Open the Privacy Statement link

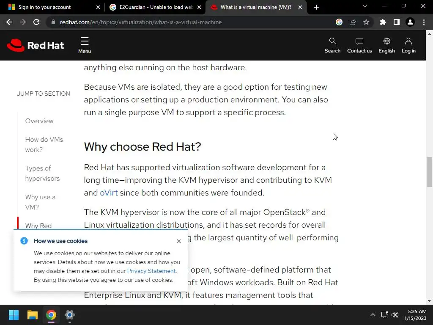click(151, 271)
